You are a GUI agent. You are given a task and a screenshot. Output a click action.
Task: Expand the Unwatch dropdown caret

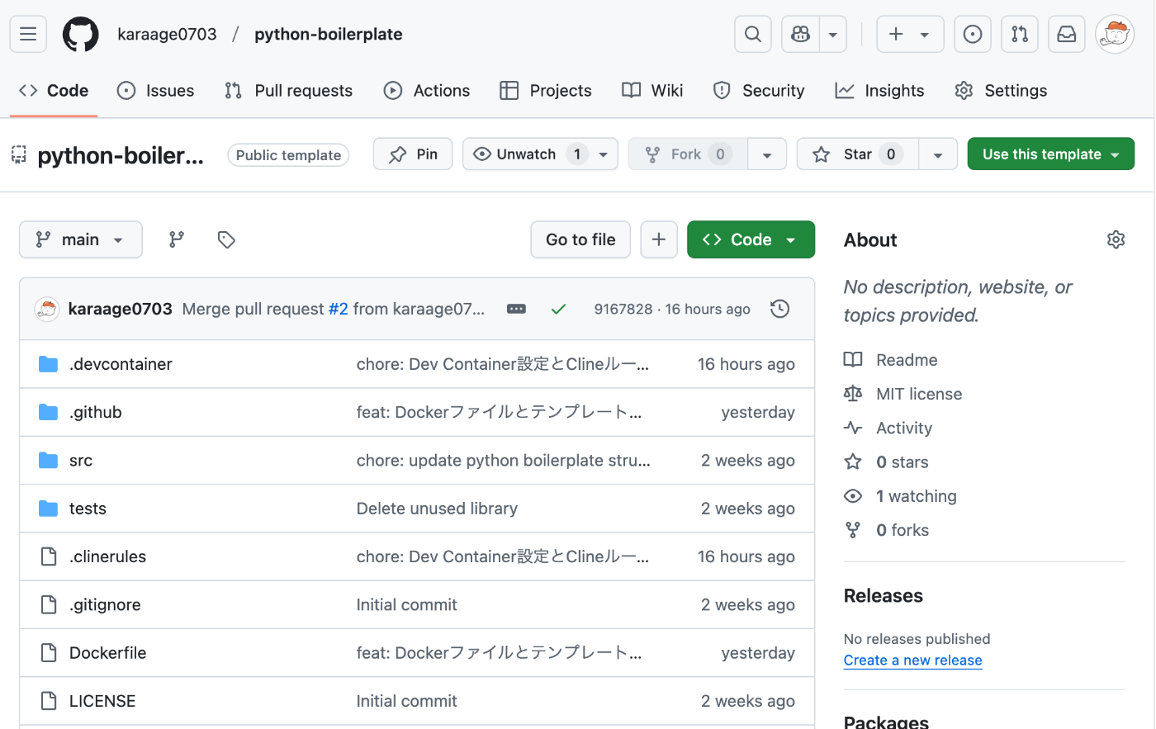pos(604,154)
